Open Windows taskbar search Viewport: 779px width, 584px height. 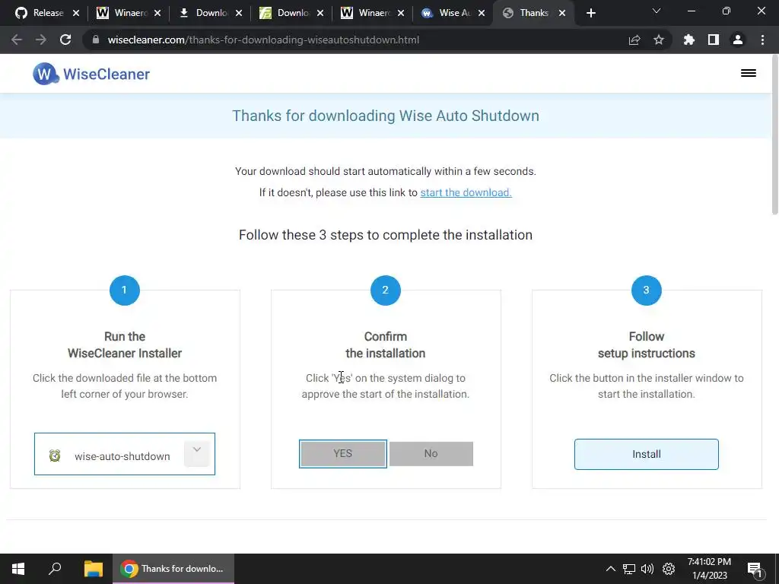coord(55,569)
